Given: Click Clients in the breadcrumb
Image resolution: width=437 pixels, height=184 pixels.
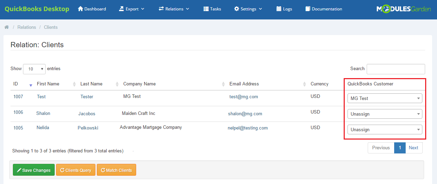Looking at the screenshot, I should 51,27.
